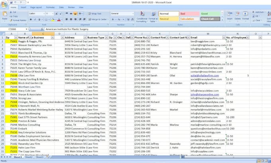This screenshot has width=271, height=163.
Task: Apply middle vertical alignment
Action: 71,14
